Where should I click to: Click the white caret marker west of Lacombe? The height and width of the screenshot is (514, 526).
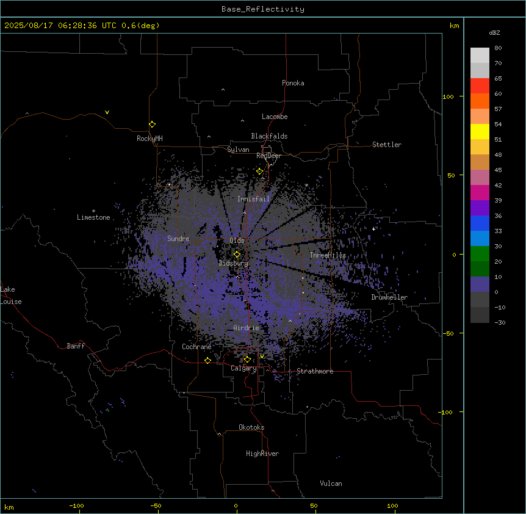click(242, 120)
